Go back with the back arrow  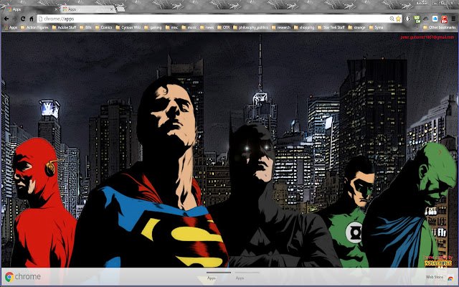point(6,19)
